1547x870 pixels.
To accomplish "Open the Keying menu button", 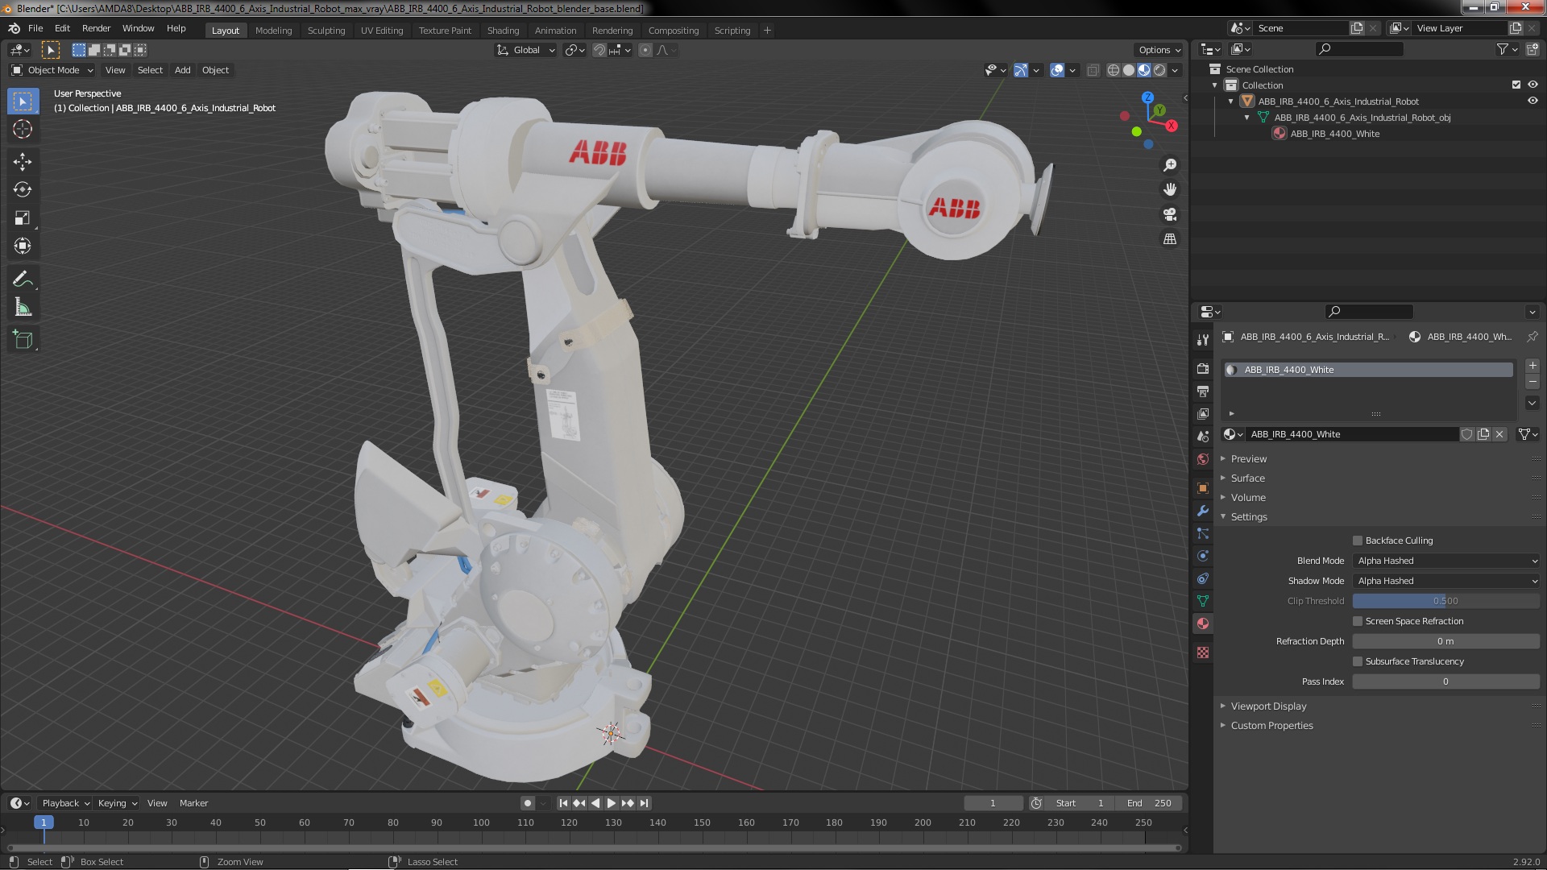I will click(x=118, y=803).
